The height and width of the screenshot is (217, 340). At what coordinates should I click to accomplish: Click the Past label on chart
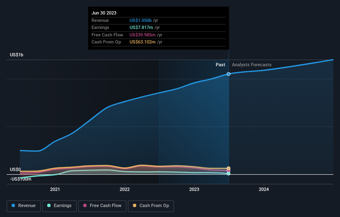pos(220,65)
